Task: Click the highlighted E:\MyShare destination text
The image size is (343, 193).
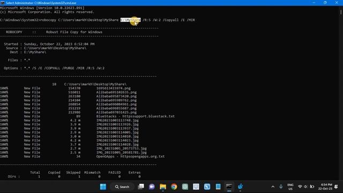Action: 130,20
